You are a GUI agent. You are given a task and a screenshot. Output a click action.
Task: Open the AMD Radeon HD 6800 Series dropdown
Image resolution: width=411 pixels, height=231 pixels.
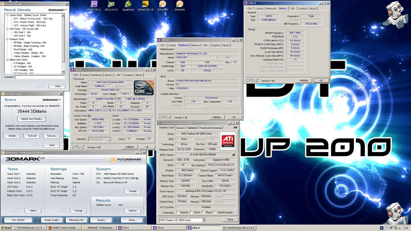(x=203, y=220)
